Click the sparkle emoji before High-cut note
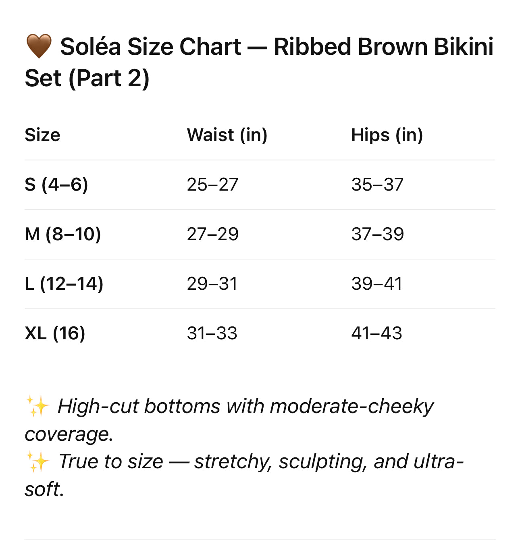The width and height of the screenshot is (520, 540). pyautogui.click(x=37, y=406)
